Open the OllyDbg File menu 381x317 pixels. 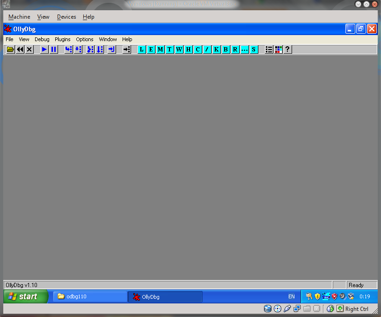(9, 39)
